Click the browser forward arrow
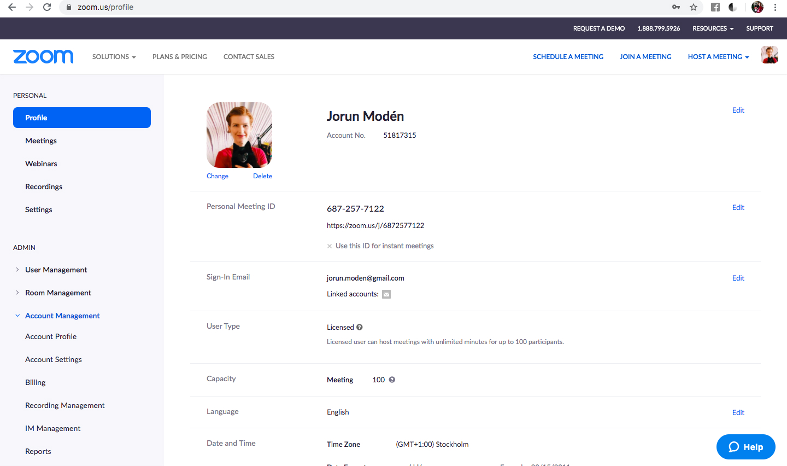The height and width of the screenshot is (466, 787). (x=30, y=7)
